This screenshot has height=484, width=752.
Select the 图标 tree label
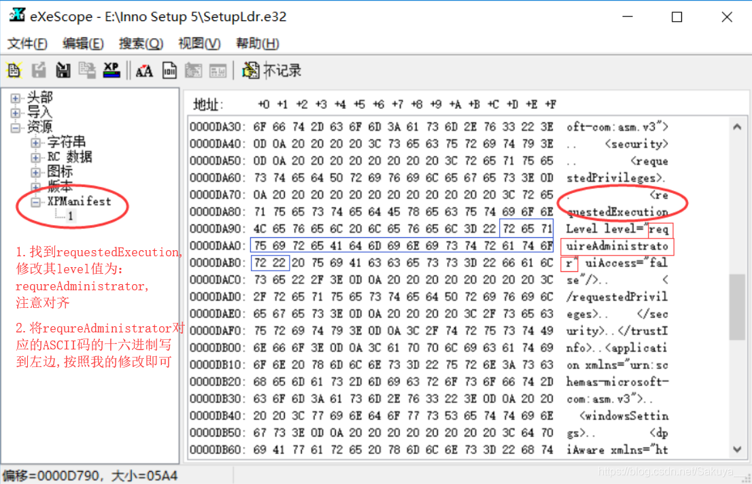[60, 171]
